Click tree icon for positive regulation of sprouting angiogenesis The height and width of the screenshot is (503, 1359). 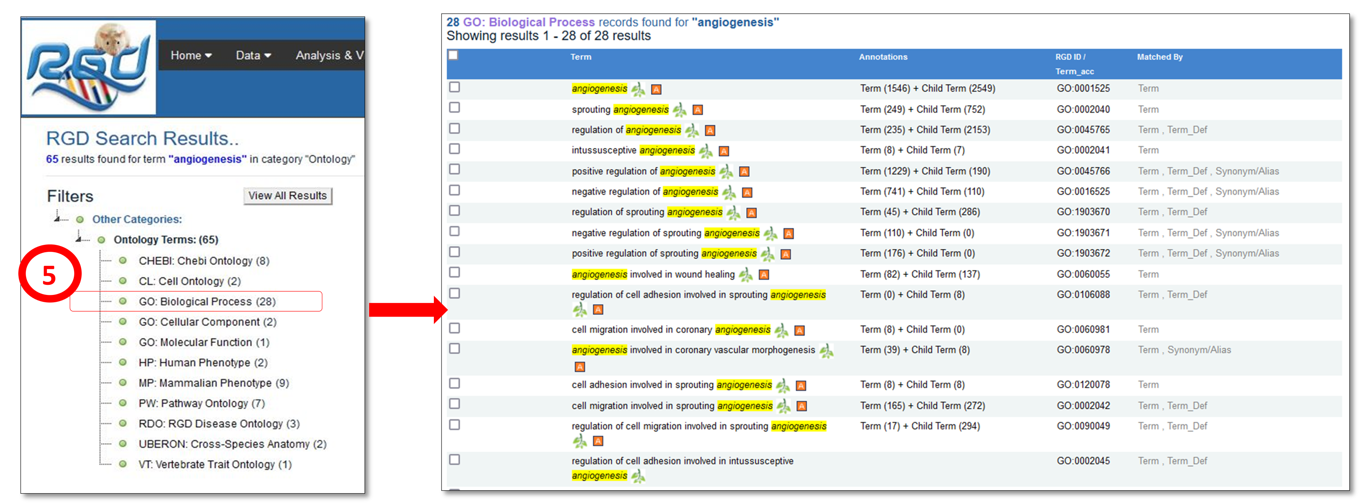click(768, 254)
